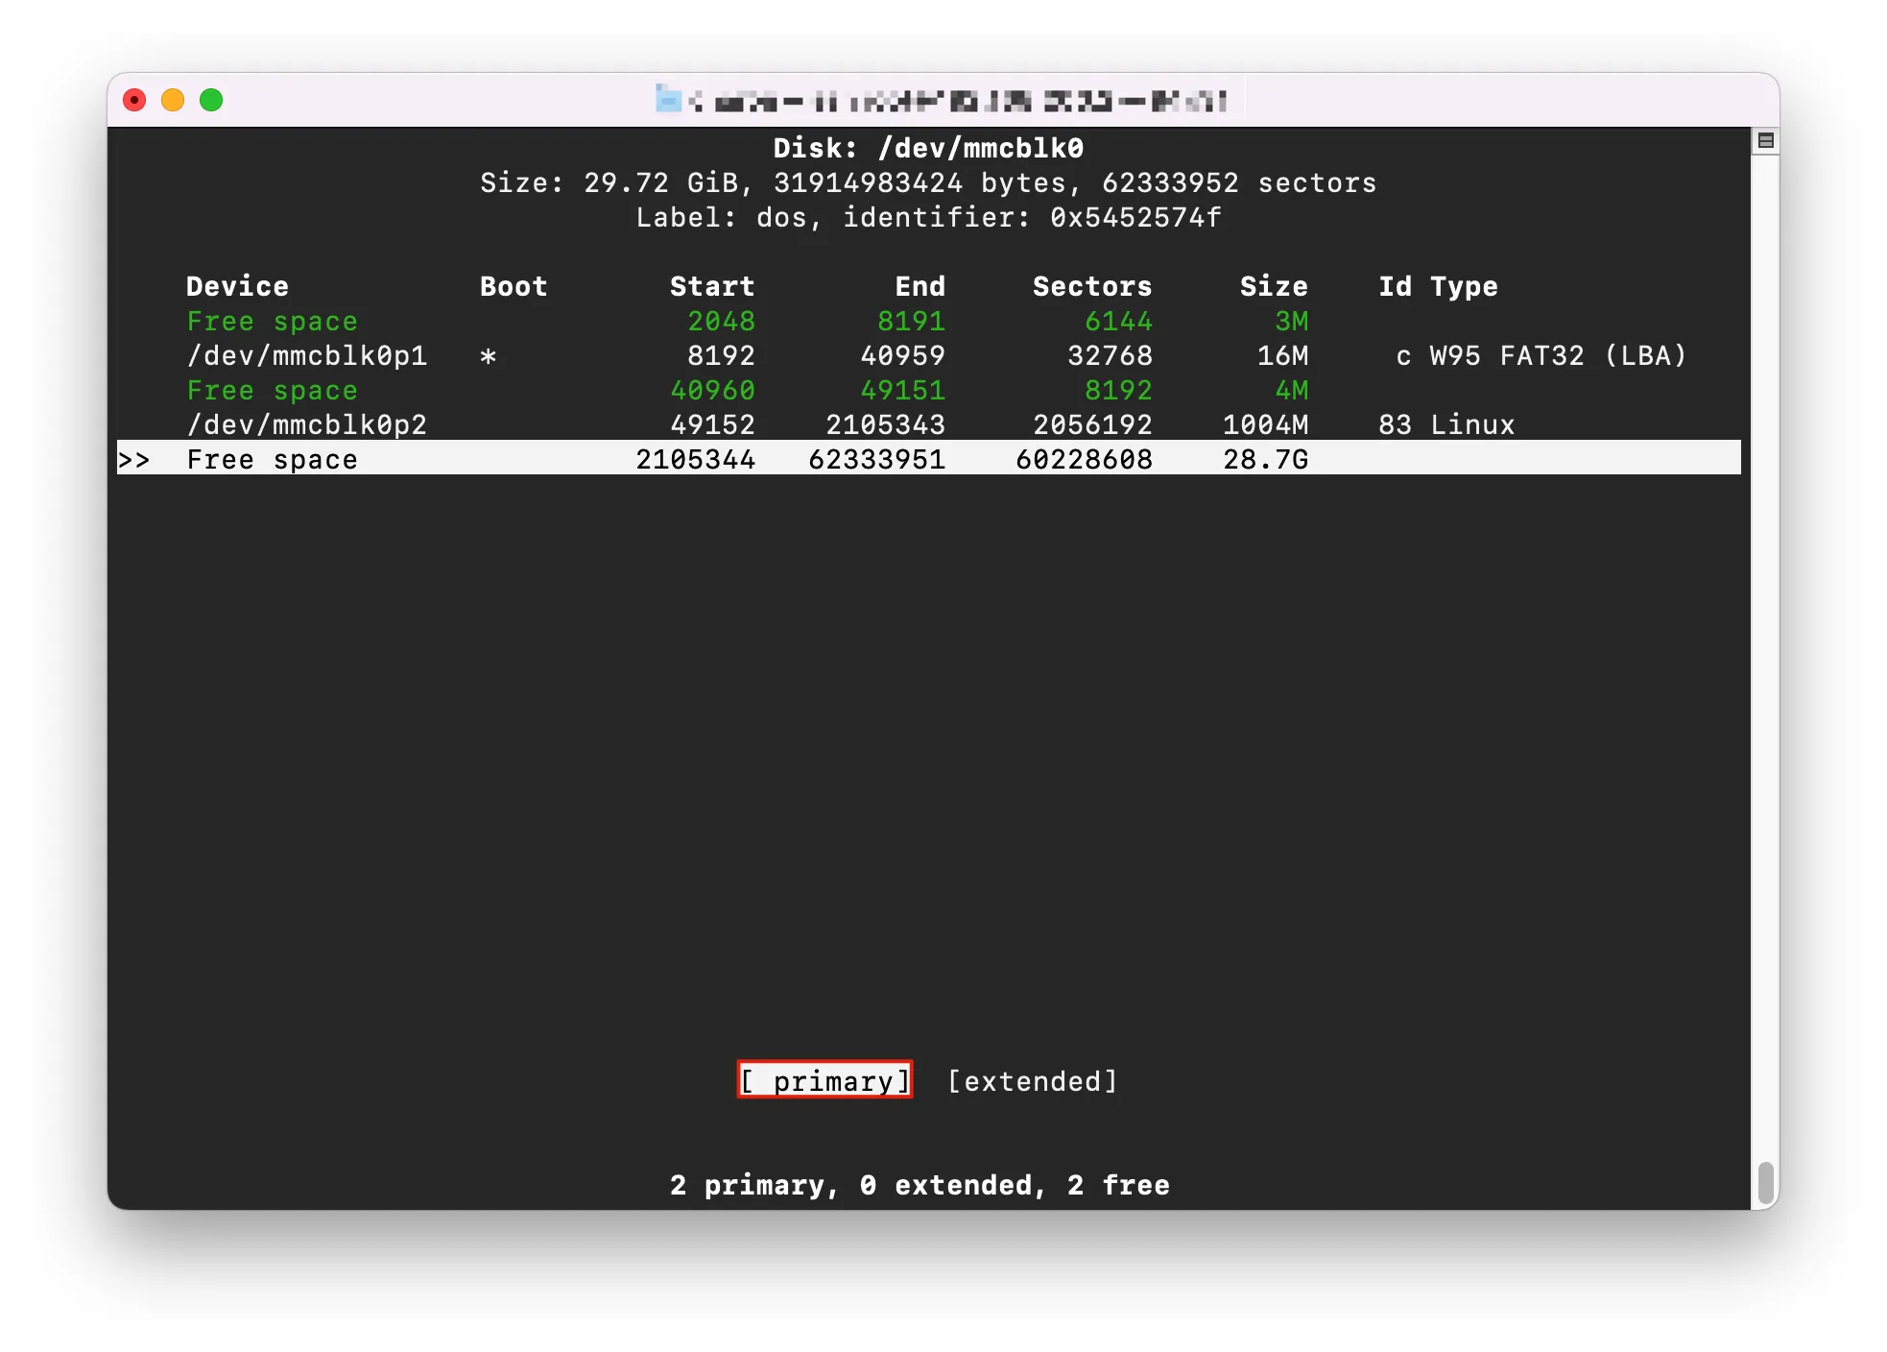Click the Disk: /dev/mmcblk0 title
1887x1352 pixels.
point(928,148)
